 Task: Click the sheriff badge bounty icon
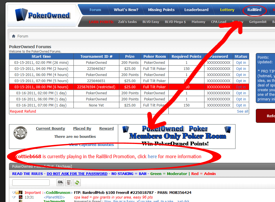point(20,133)
